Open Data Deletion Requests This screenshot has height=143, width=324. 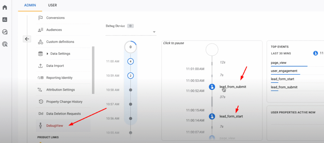pyautogui.click(x=63, y=114)
